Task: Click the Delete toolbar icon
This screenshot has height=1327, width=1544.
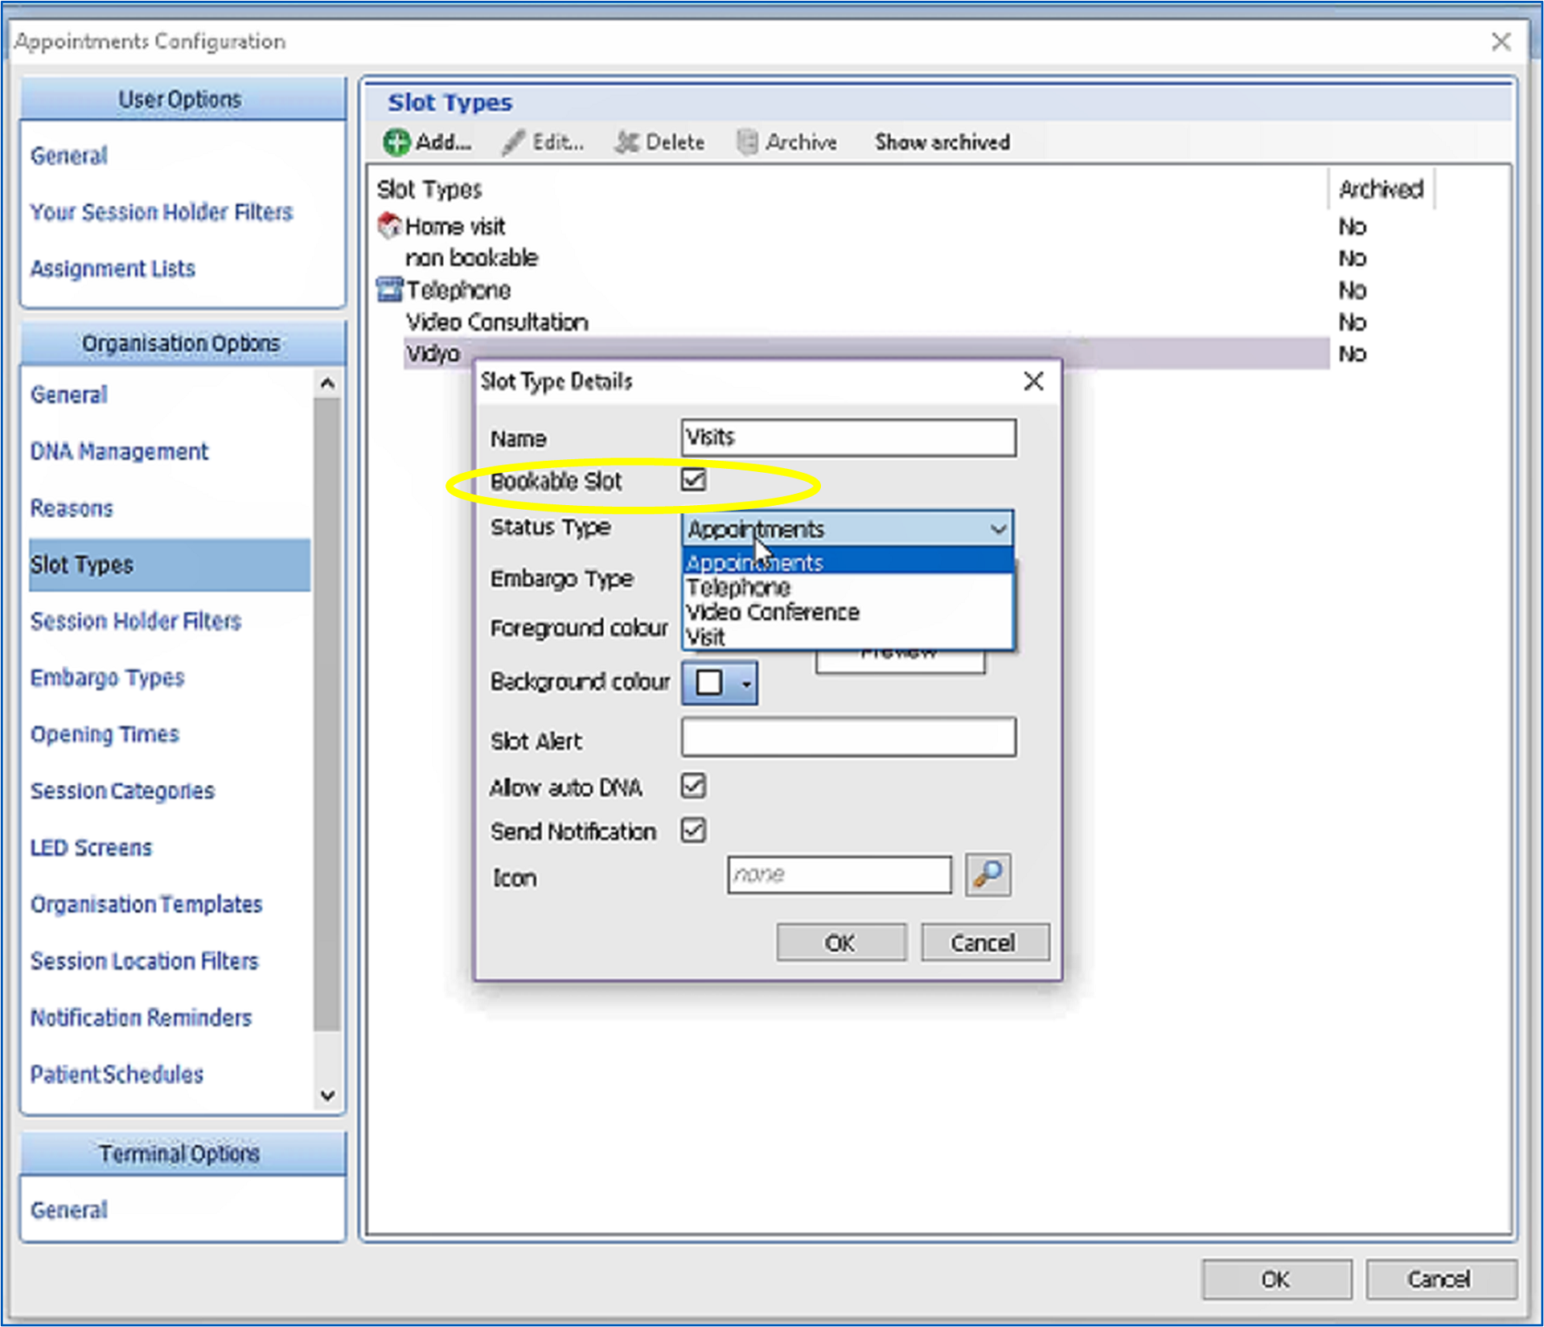Action: click(x=626, y=142)
